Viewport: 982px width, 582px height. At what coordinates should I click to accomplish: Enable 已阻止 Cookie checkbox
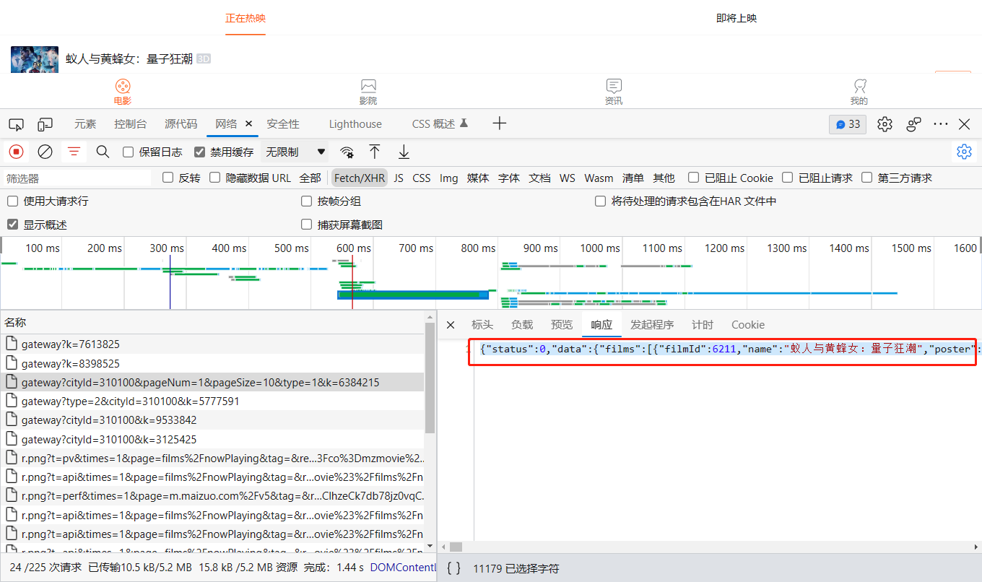pos(694,178)
